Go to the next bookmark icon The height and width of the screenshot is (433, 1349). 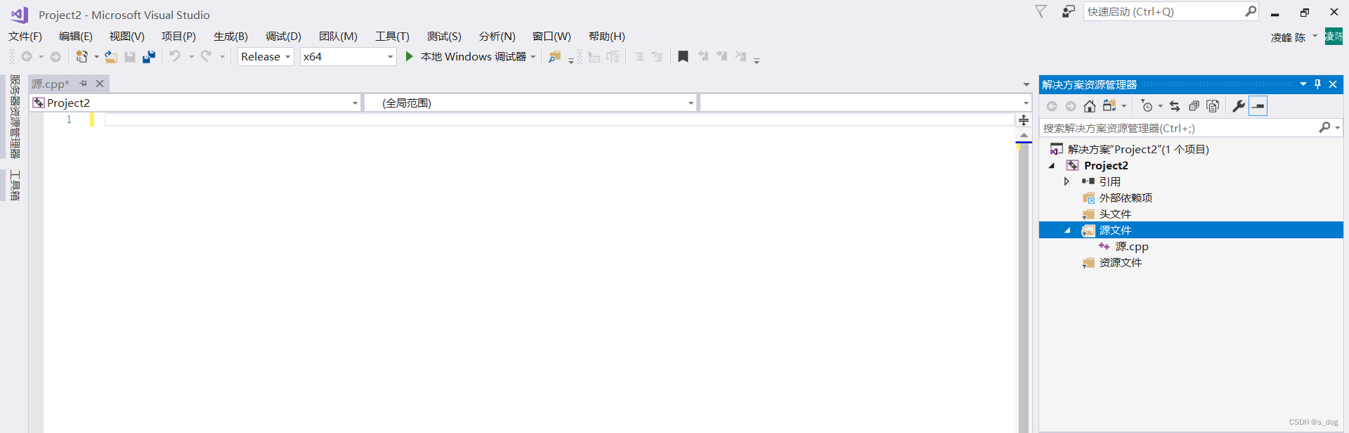point(722,56)
